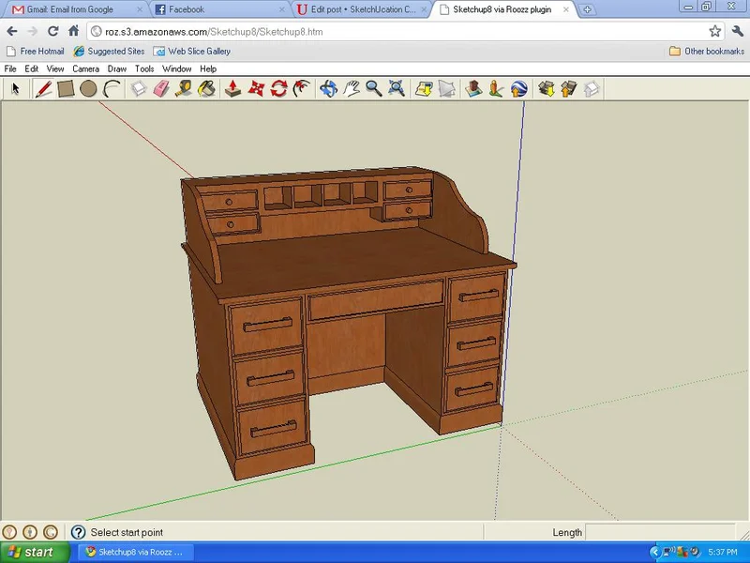Activate the Rotate tool

277,89
